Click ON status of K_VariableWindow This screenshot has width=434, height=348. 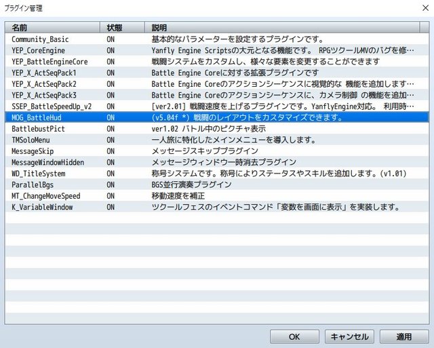click(x=111, y=207)
